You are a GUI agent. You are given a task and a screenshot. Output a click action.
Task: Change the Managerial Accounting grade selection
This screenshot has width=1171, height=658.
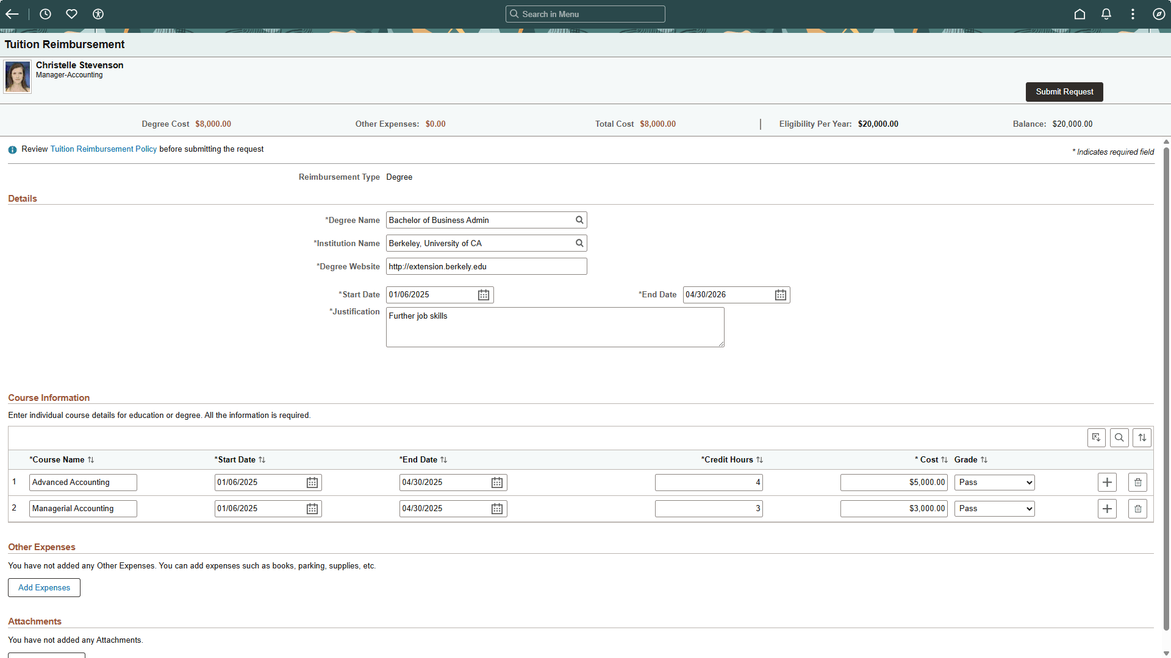tap(994, 508)
